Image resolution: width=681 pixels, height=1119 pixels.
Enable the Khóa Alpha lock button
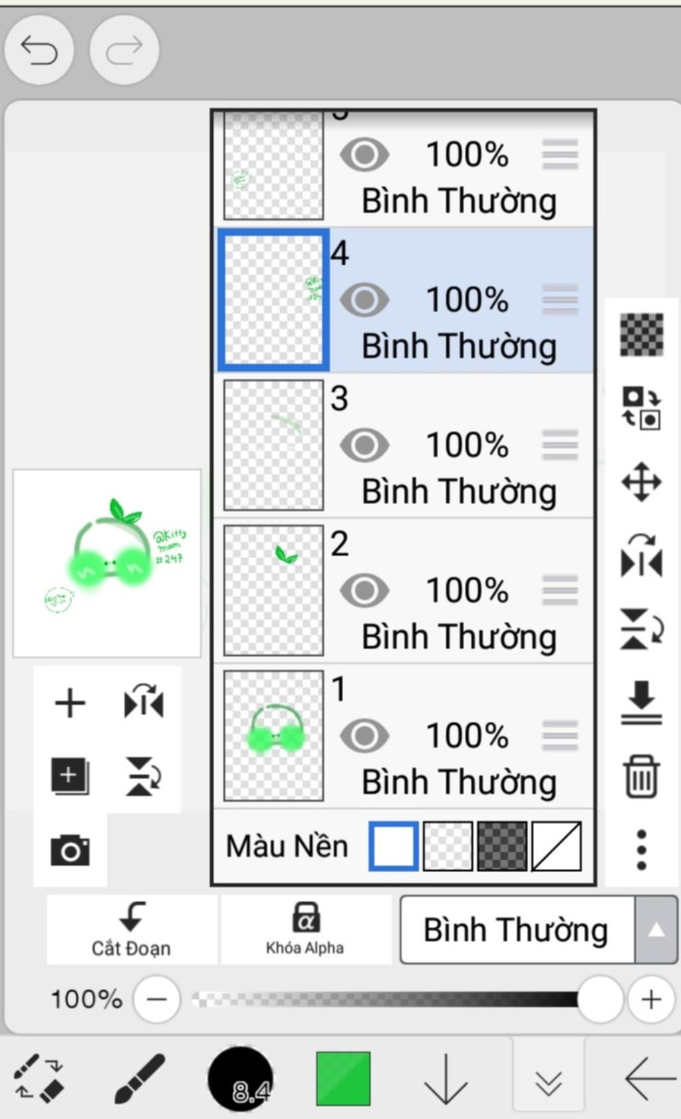tap(305, 929)
